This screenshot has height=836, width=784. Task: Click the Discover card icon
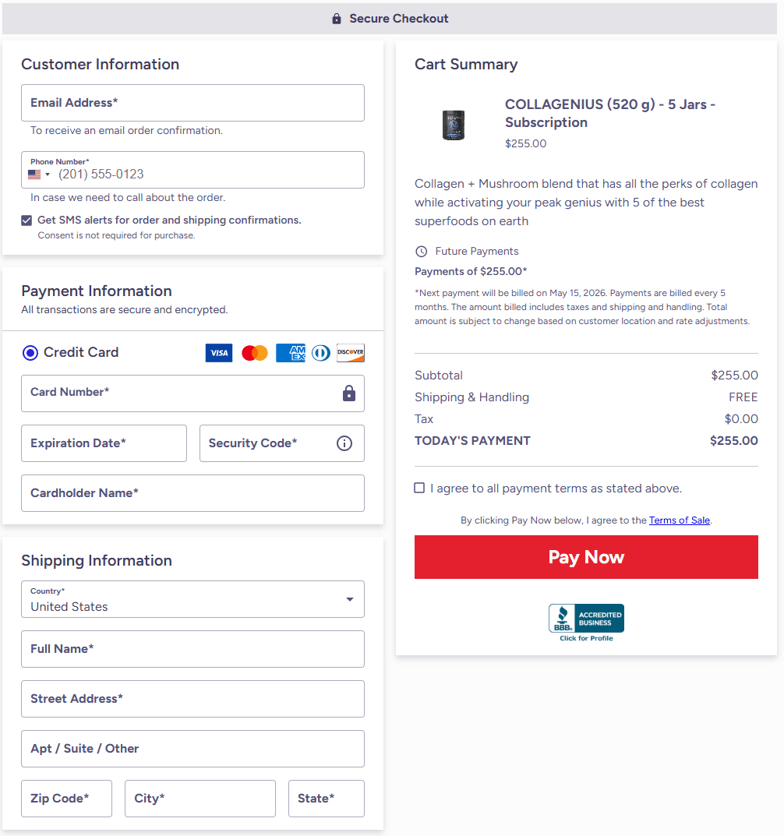(x=351, y=353)
